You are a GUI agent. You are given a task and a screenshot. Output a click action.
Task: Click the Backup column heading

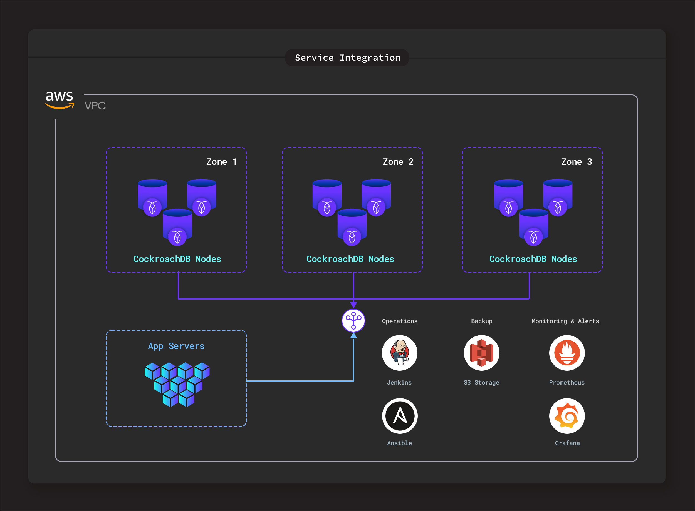pos(481,321)
